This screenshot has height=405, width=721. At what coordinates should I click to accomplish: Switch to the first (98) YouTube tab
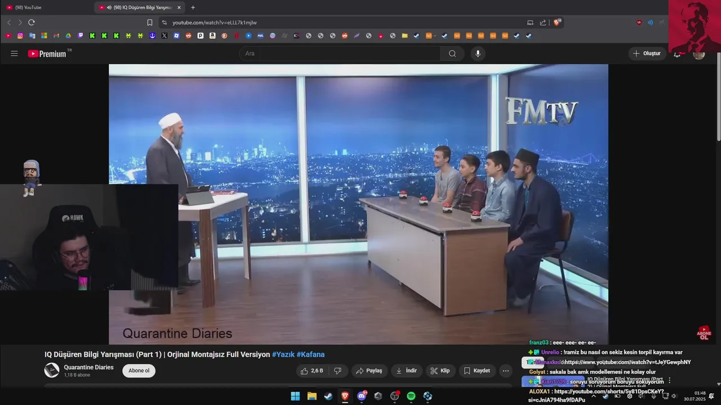click(47, 7)
